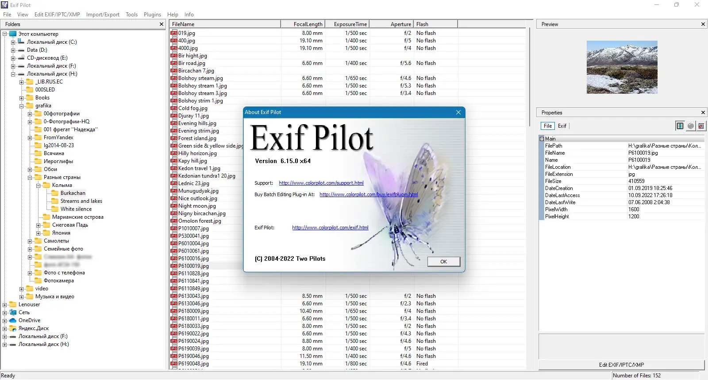Click the Самолеты folder icon
Image resolution: width=708 pixels, height=380 pixels.
coord(38,241)
